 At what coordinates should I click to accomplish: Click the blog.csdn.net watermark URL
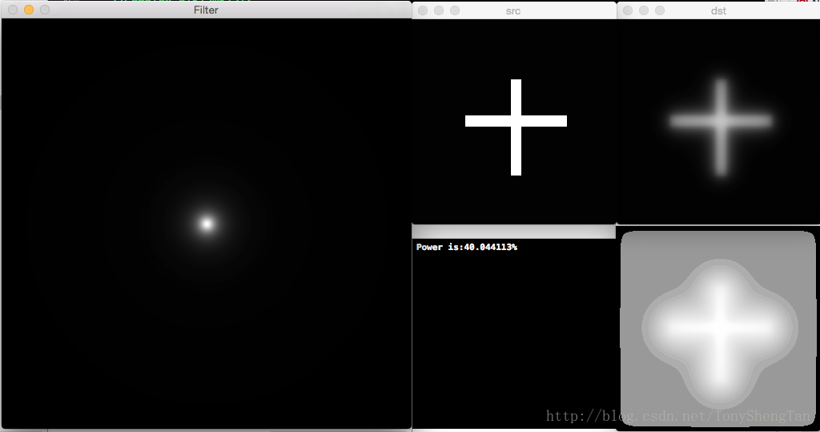click(681, 416)
